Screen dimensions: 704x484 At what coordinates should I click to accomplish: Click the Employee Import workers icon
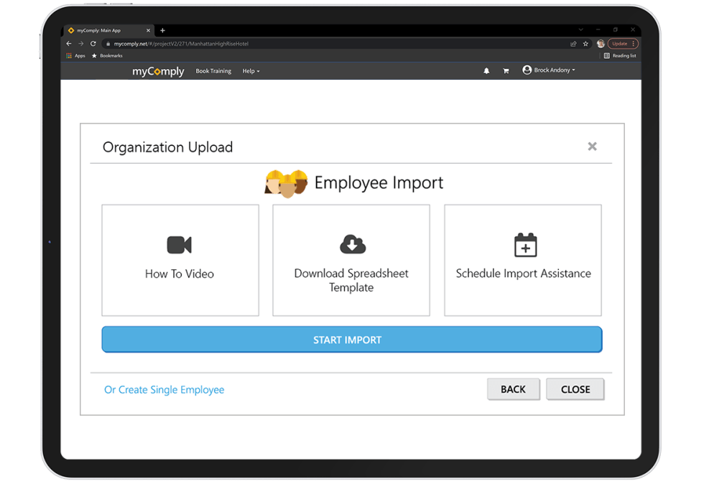286,183
